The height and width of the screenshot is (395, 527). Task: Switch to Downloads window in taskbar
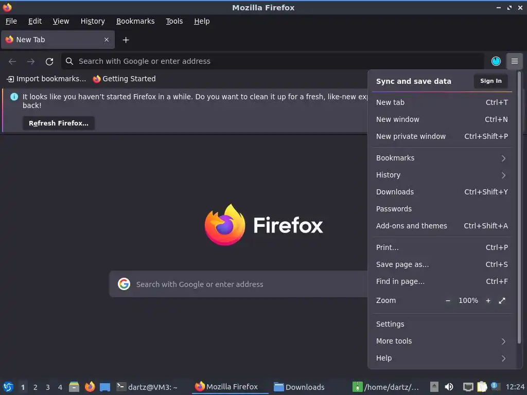pos(299,387)
